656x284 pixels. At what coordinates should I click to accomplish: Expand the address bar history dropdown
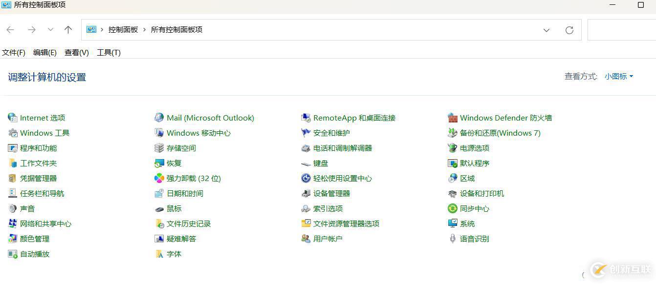click(547, 30)
